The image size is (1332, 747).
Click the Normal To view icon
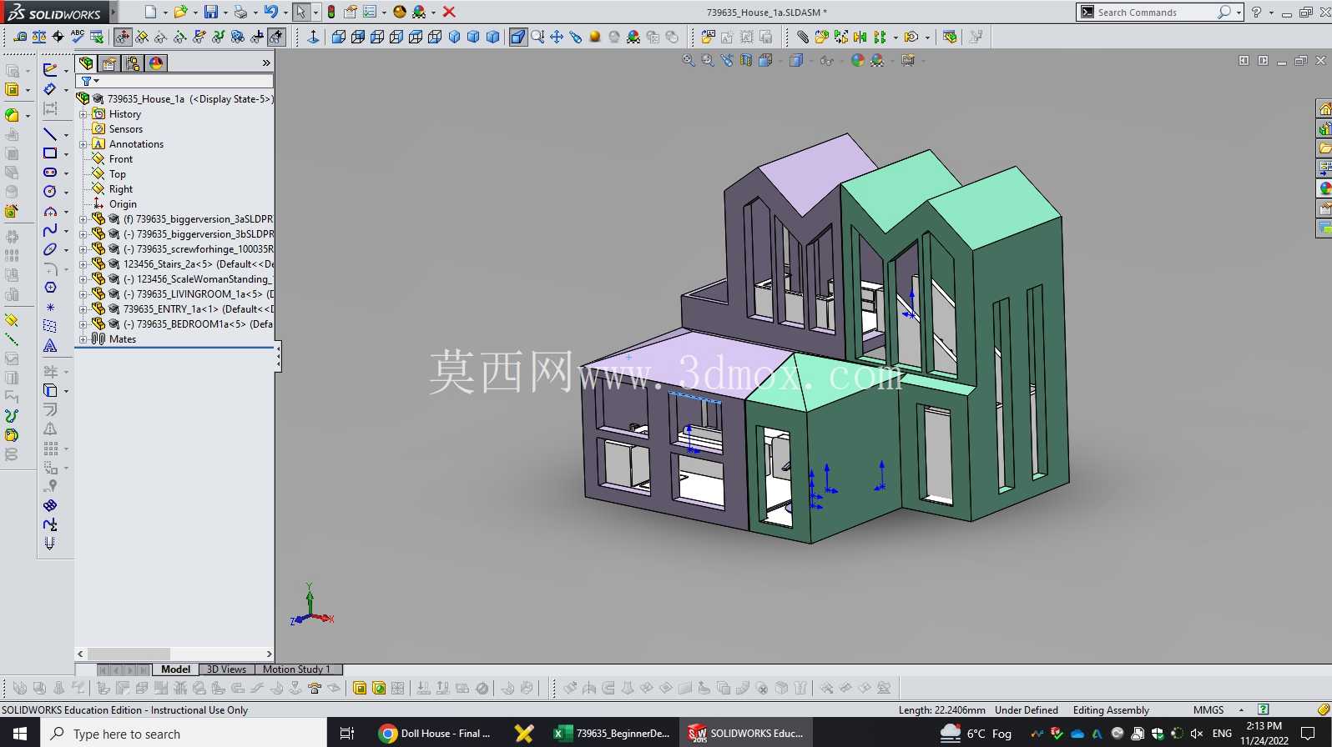[x=313, y=37]
